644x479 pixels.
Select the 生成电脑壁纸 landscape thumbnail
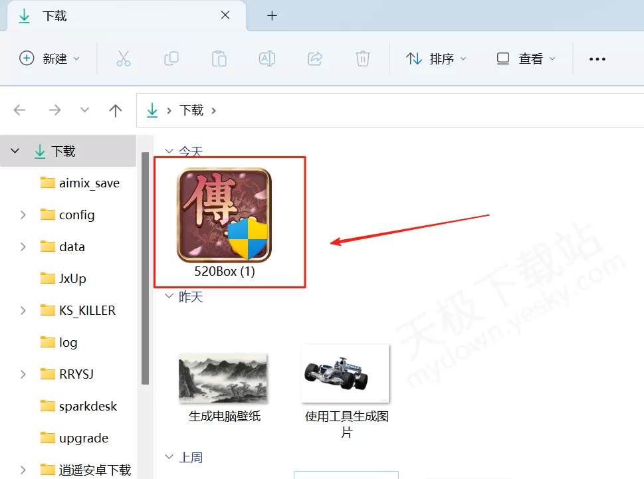click(223, 377)
